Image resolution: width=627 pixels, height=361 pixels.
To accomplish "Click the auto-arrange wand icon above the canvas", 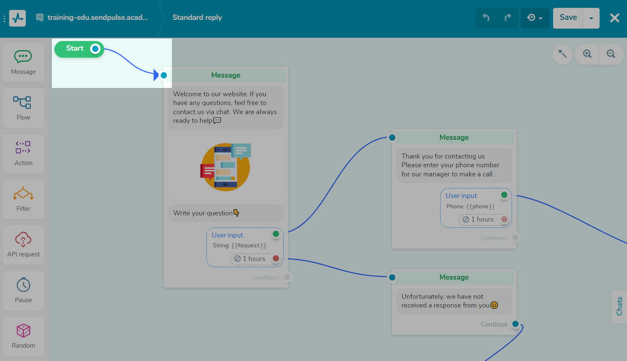I will click(x=562, y=54).
